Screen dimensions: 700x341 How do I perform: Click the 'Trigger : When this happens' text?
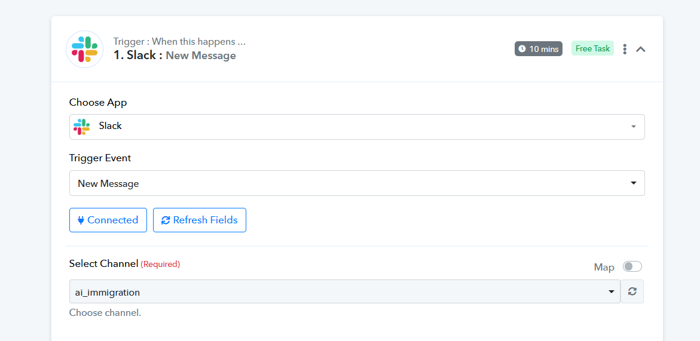(179, 42)
